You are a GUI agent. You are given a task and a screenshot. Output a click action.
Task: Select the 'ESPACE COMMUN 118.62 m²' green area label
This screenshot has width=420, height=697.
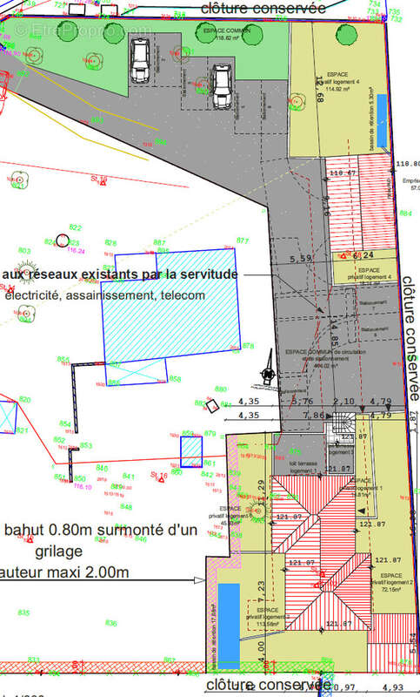(227, 35)
